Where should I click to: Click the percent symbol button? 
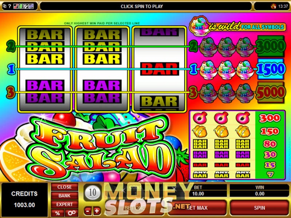(x=58, y=213)
